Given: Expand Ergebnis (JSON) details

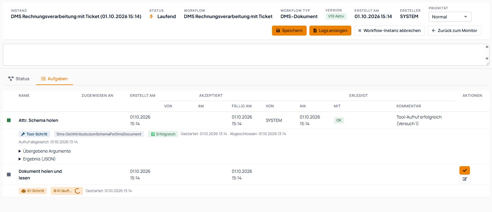Looking at the screenshot, I should click(37, 159).
